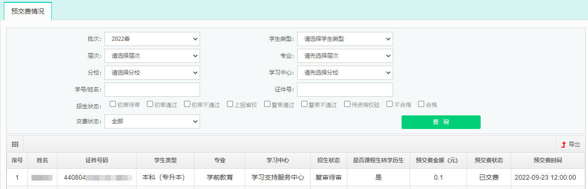Select the 上报省校 checkbox
The height and width of the screenshot is (189, 588).
[x=230, y=104]
